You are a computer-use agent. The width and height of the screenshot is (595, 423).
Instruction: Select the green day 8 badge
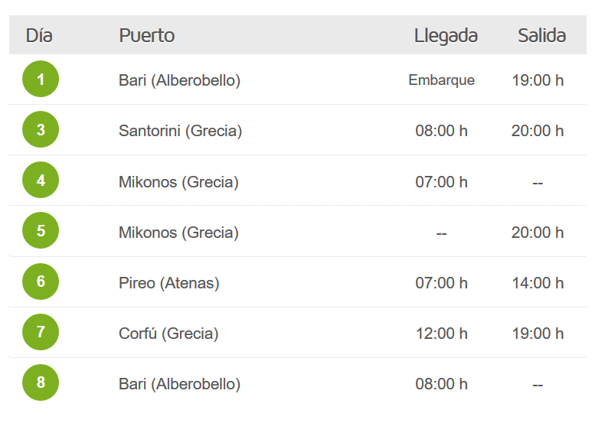[41, 382]
